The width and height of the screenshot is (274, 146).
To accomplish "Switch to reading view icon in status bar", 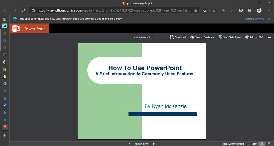I will [x=262, y=144].
